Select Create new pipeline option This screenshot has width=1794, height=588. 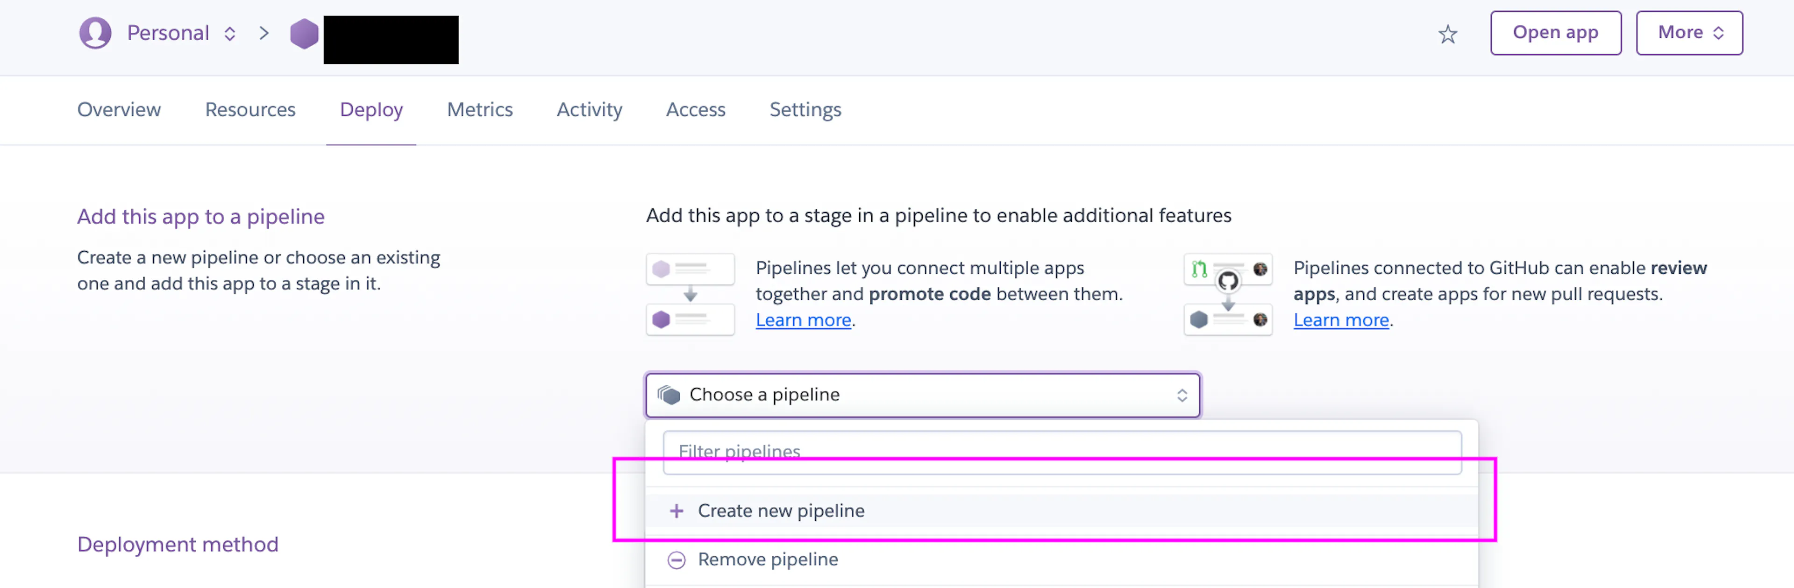click(x=1061, y=511)
